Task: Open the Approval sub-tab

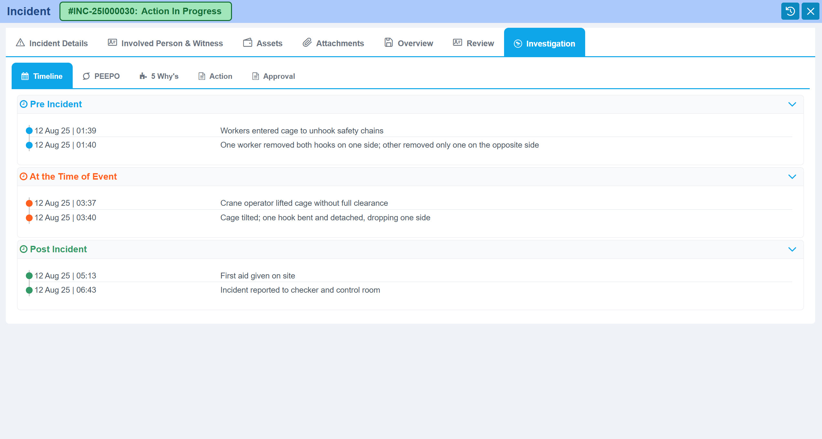Action: coord(273,76)
